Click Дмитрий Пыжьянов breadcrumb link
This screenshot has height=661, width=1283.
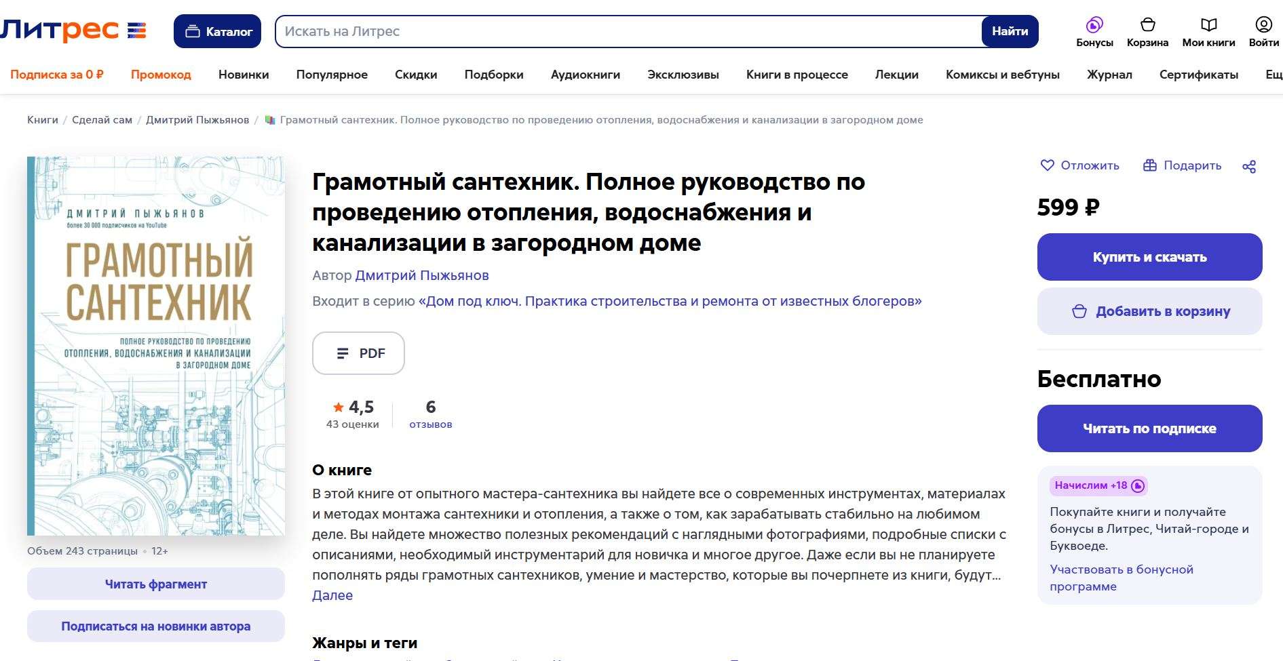pos(197,120)
